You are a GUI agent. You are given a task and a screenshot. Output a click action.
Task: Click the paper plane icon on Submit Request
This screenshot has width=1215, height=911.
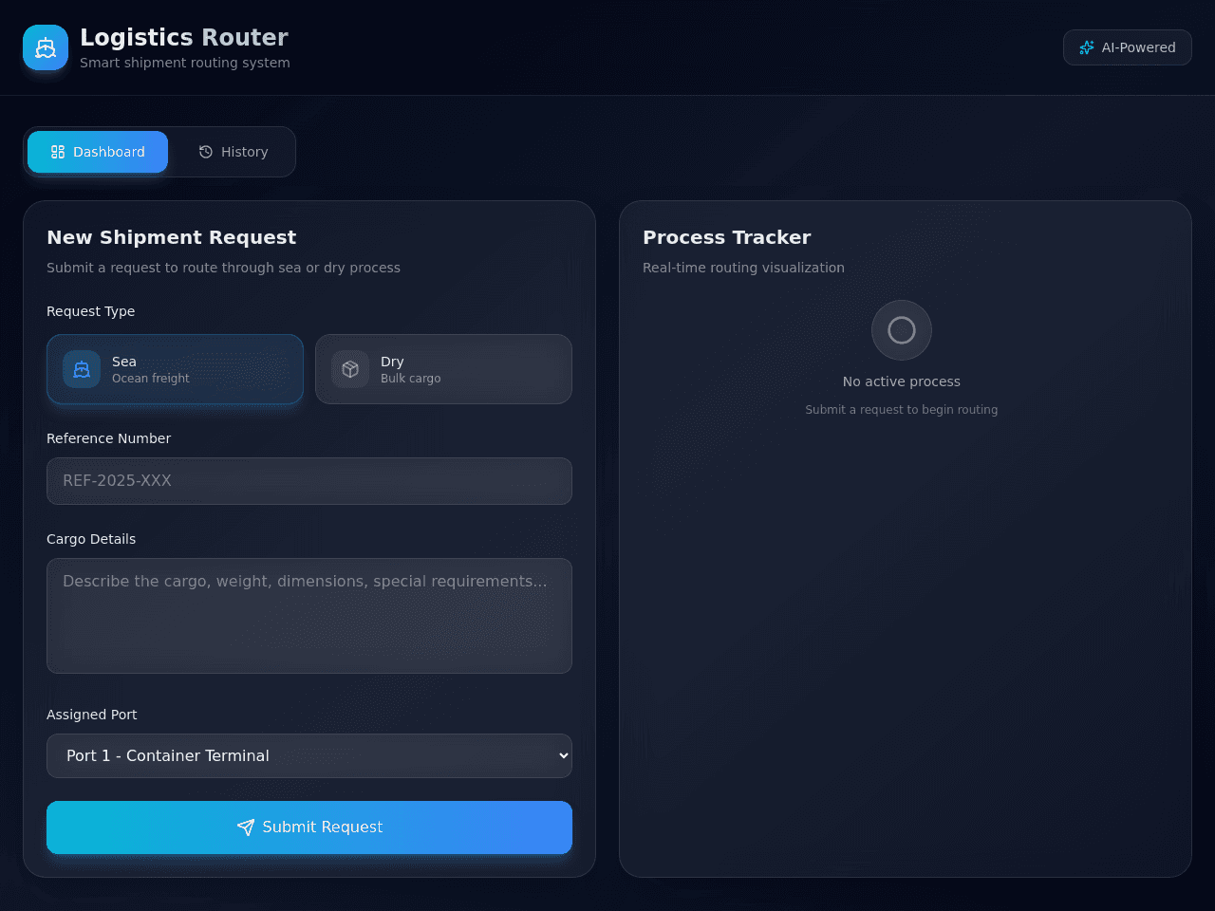click(x=246, y=827)
